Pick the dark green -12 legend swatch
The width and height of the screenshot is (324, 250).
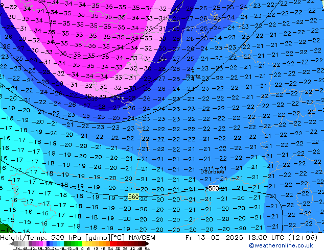(66, 243)
